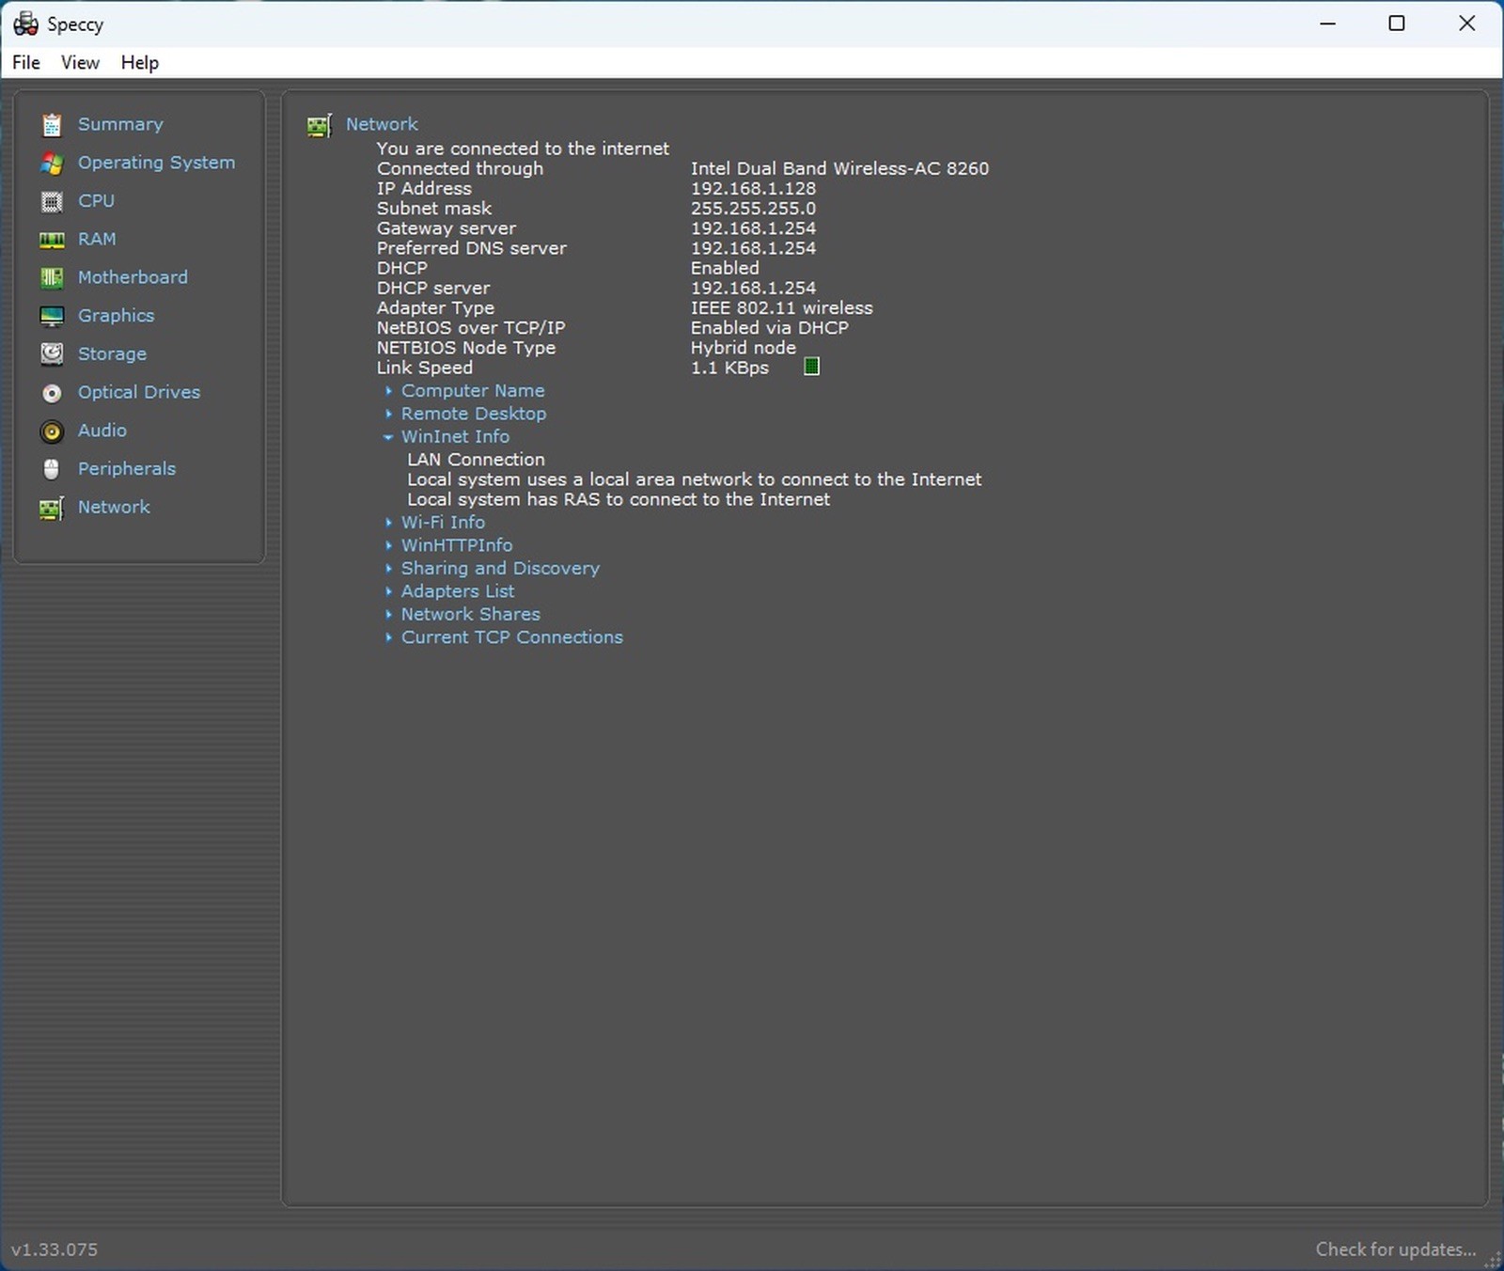This screenshot has height=1271, width=1504.
Task: Click the green Link Speed indicator square
Action: click(x=812, y=367)
